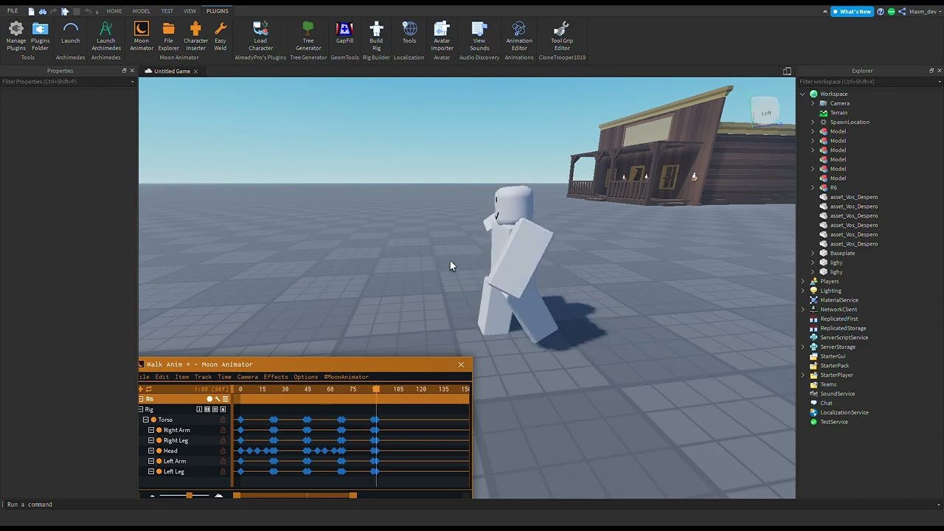Expand the Camera node in Explorer
Screen dimensions: 944x531
coord(813,103)
